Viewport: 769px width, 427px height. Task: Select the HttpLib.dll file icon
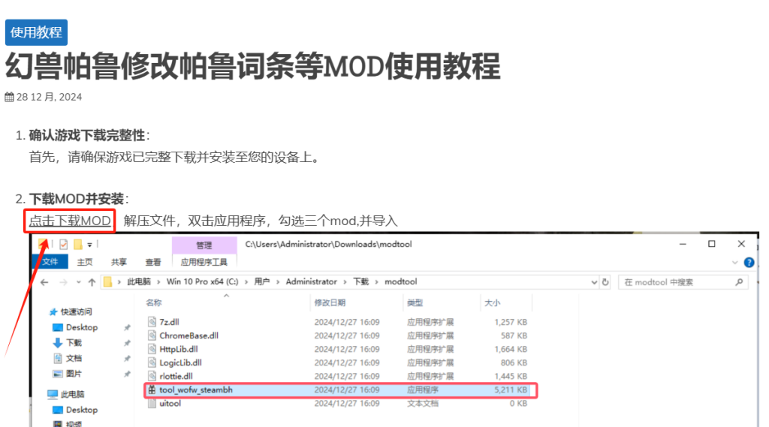tap(152, 349)
